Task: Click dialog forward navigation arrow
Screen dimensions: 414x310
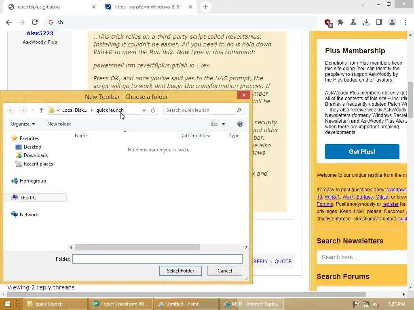Action: tap(23, 110)
